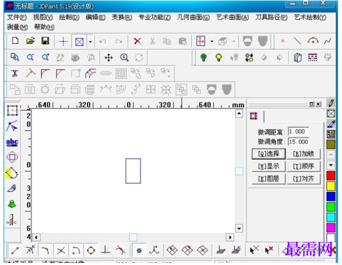This screenshot has width=342, height=265.
Task: Toggle the crosshair cursor display button
Action: [63, 41]
